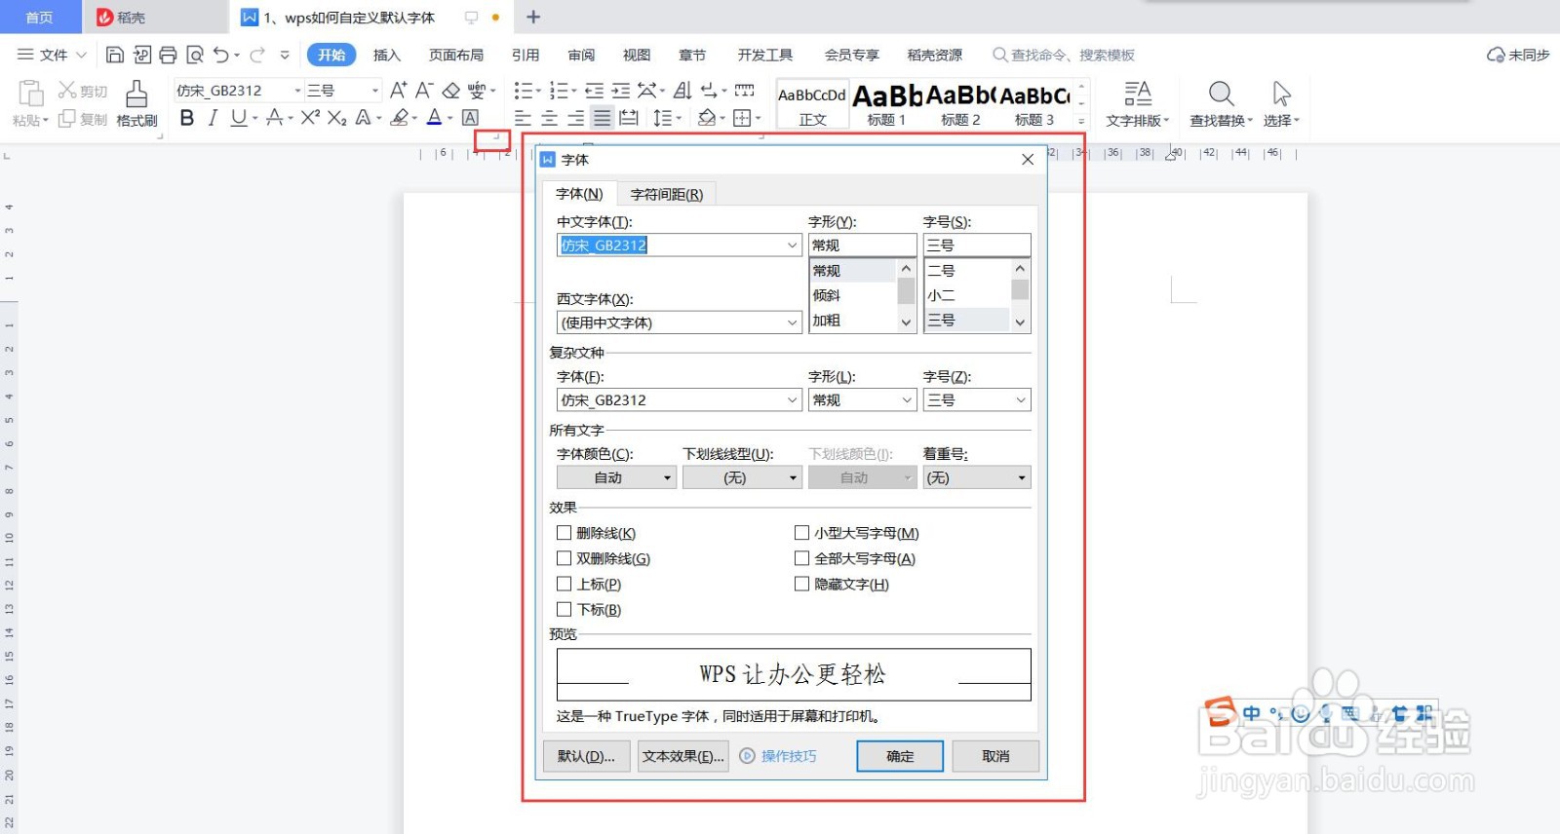Click justify alignment icon
Viewport: 1560px width, 834px height.
603,118
